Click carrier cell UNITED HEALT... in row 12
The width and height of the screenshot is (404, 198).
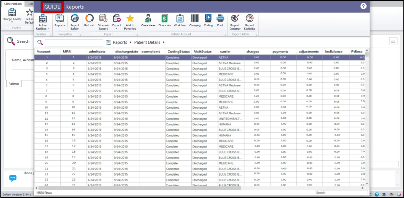[231, 118]
